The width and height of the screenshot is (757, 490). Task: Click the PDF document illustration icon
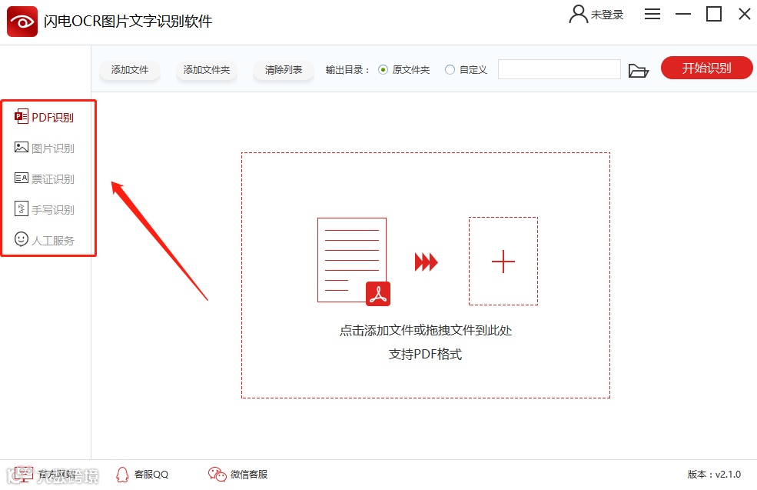[354, 262]
